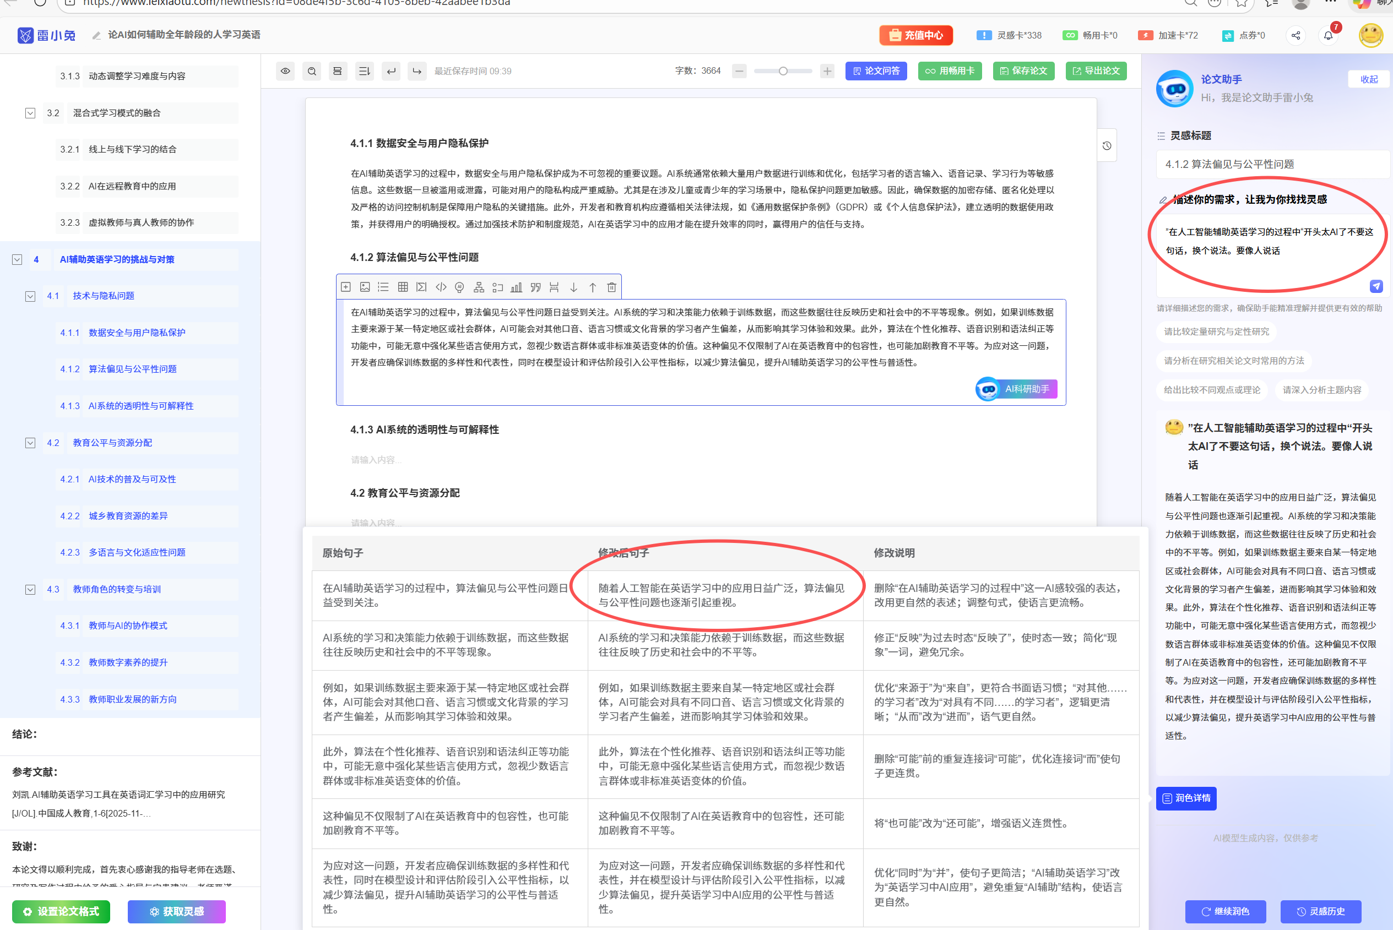Insert a table into the paragraph block
1393x930 pixels.
click(403, 287)
